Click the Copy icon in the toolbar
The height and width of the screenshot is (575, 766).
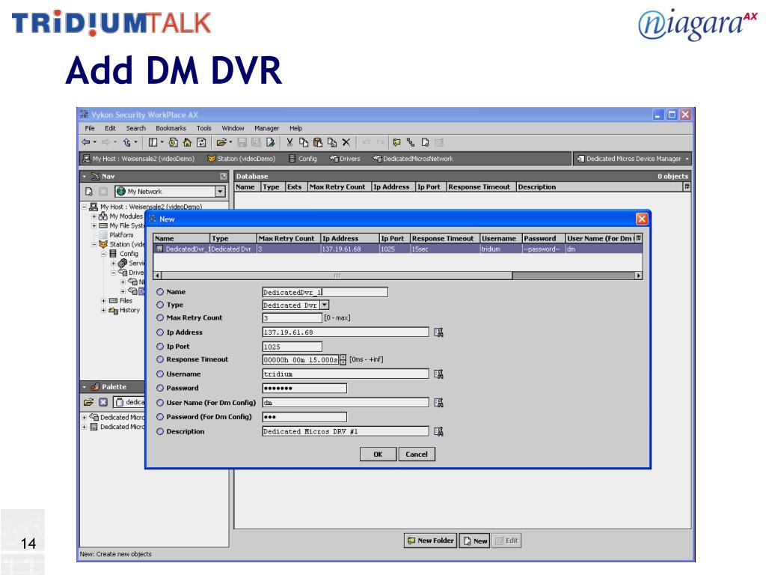[304, 142]
